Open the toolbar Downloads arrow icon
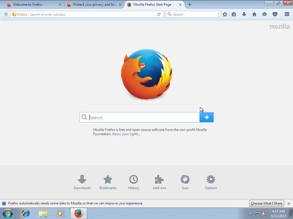Image resolution: width=293 pixels, height=219 pixels. click(244, 14)
